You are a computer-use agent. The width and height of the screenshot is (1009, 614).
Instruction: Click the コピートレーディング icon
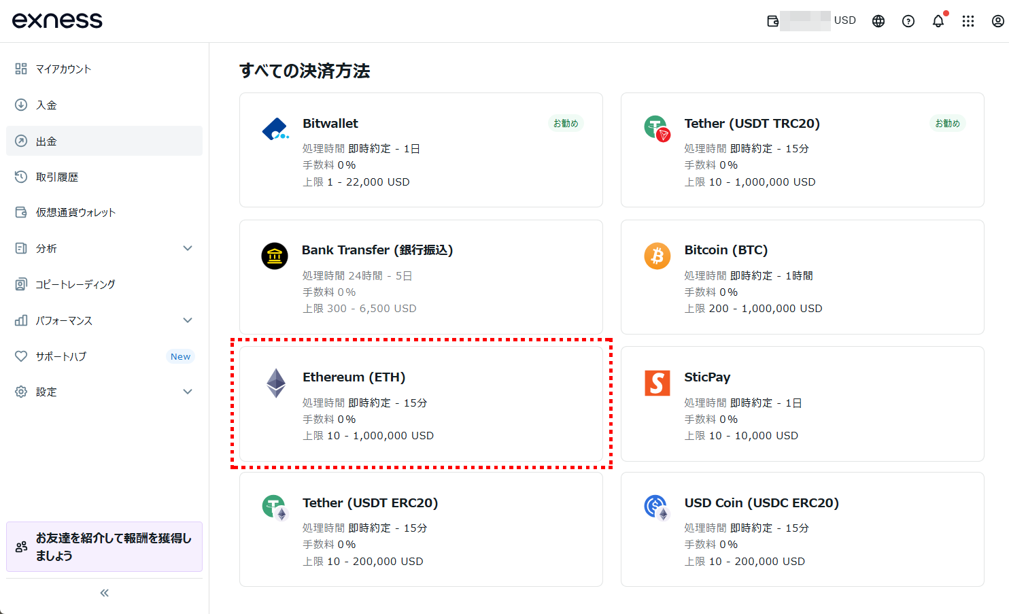click(x=21, y=284)
